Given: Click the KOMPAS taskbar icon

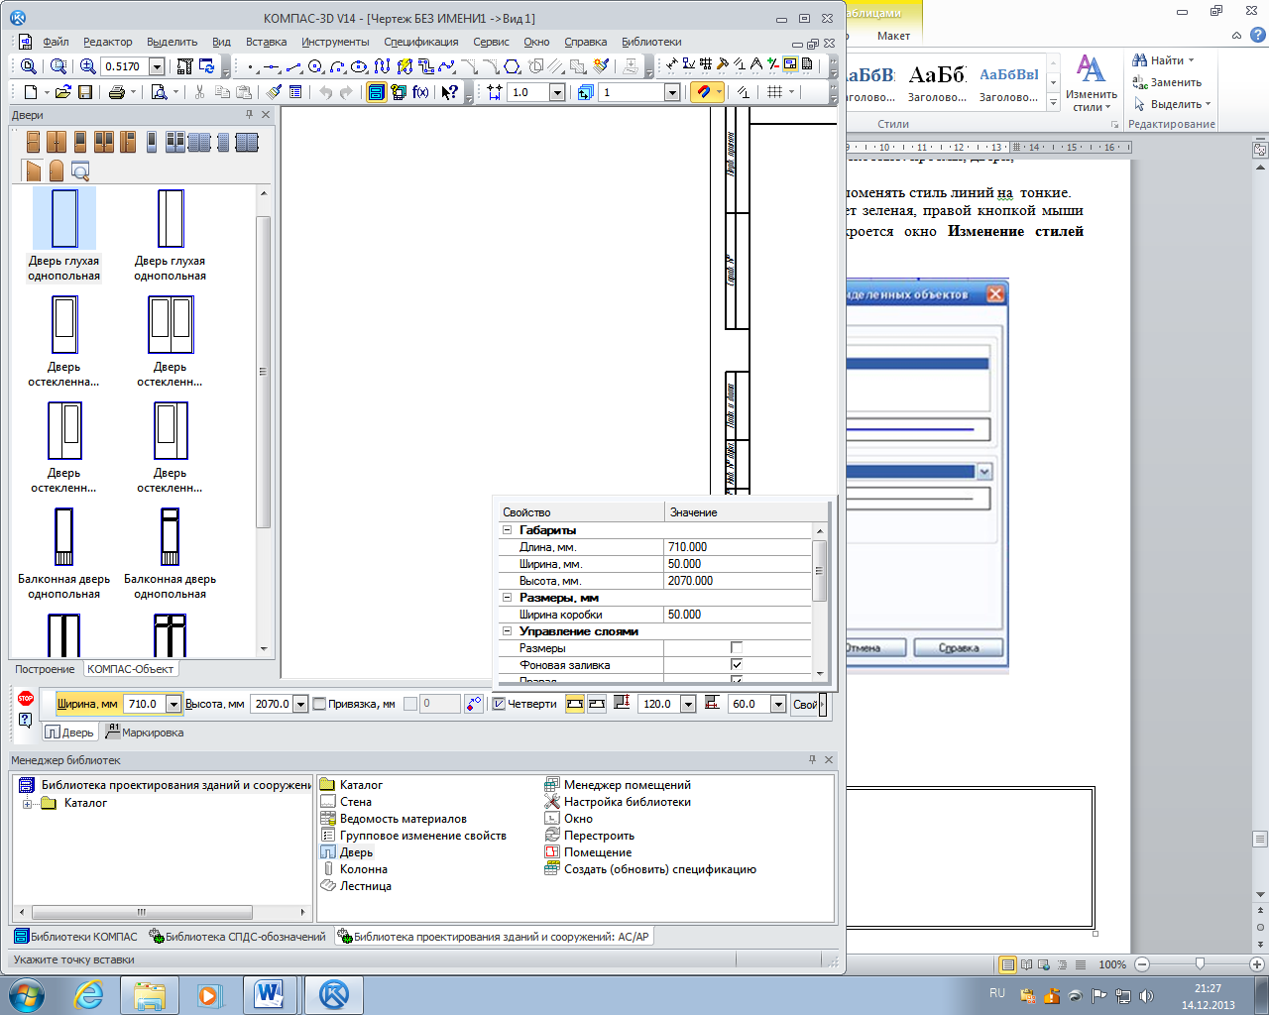Looking at the screenshot, I should coord(334,994).
